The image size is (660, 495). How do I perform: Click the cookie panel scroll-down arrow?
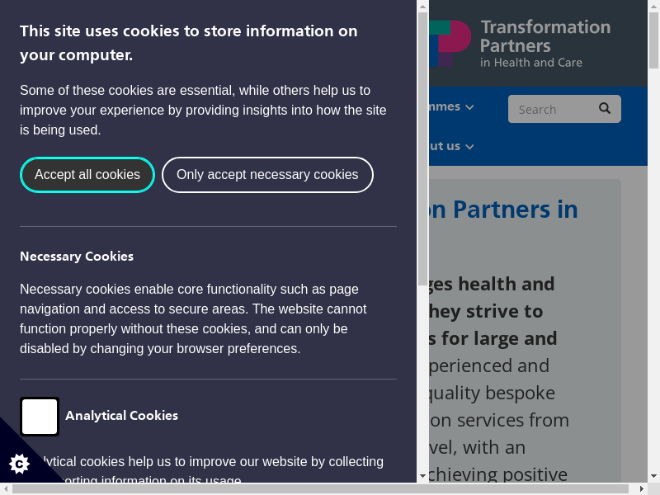422,476
